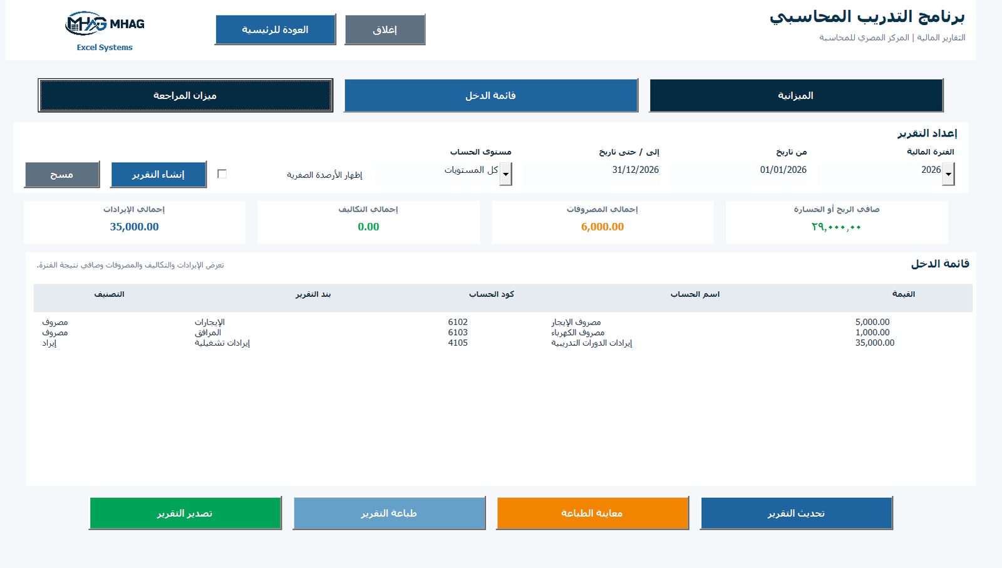Click the تصدير التقرير button
Image resolution: width=1002 pixels, height=568 pixels.
tap(185, 513)
